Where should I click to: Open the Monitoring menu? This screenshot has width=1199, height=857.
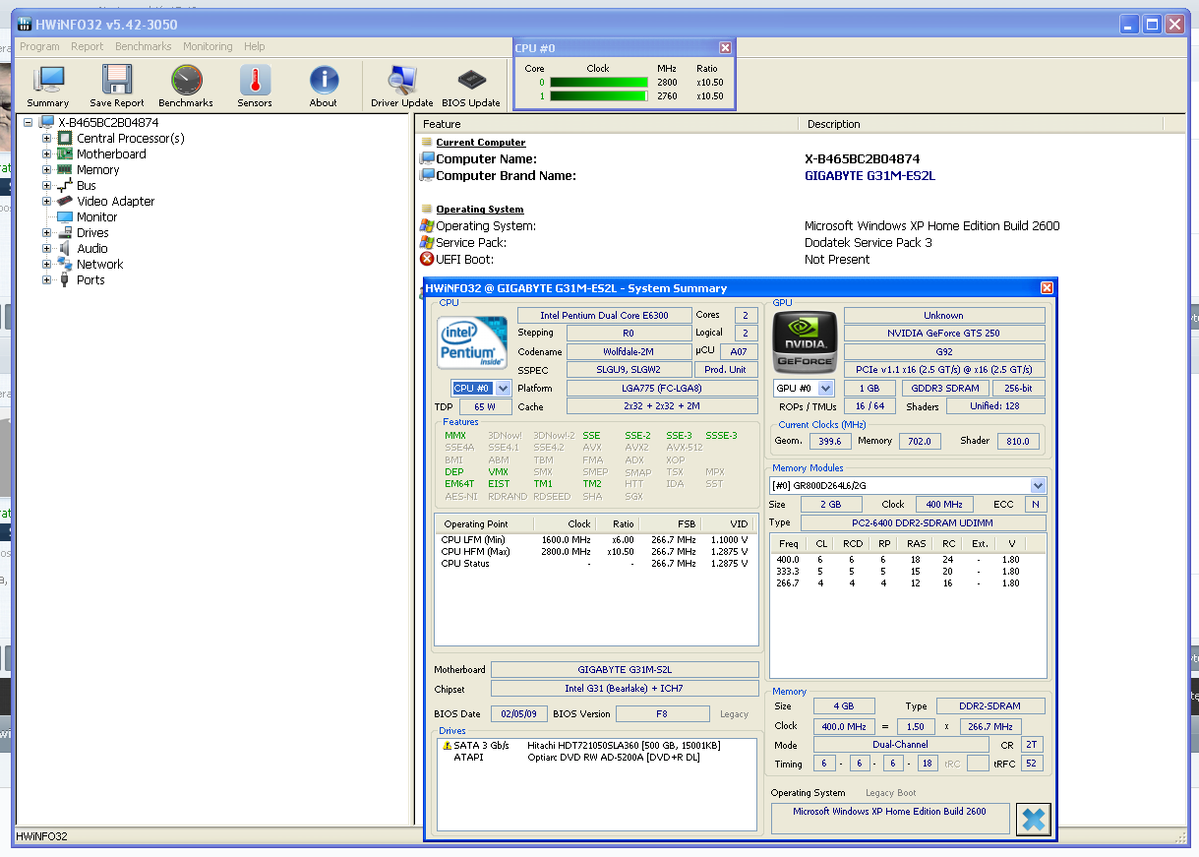[208, 46]
